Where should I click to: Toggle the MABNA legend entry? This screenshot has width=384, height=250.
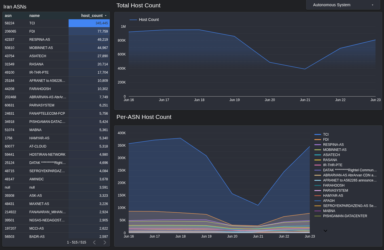329,211
